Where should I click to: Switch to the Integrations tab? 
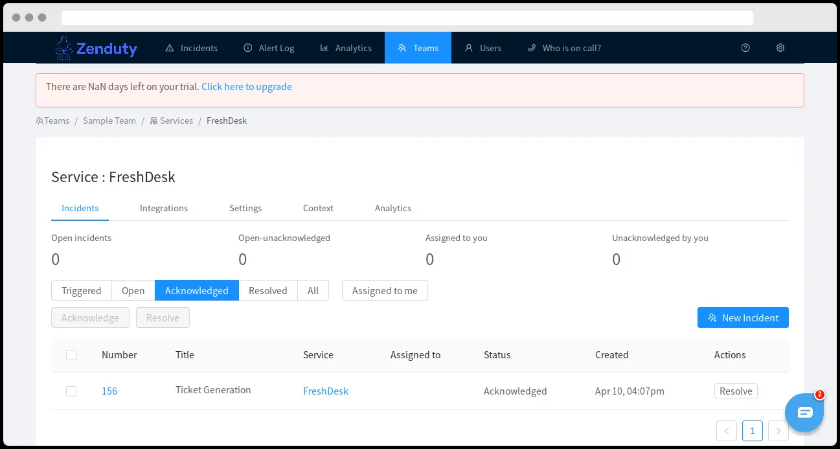coord(164,208)
